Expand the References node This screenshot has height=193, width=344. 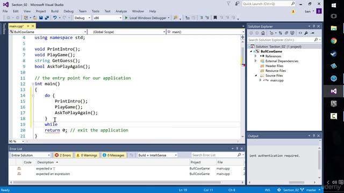click(x=256, y=56)
